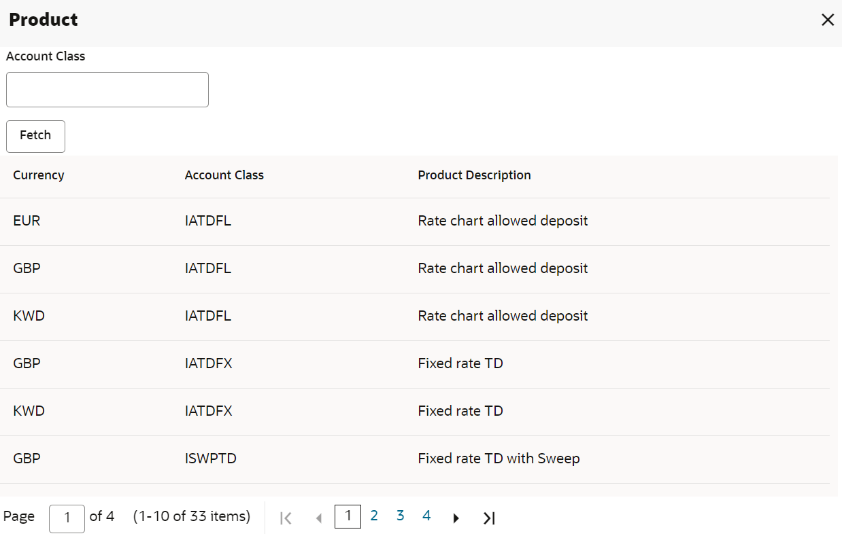This screenshot has width=842, height=538.
Task: Open page 4 of results
Action: (x=426, y=516)
